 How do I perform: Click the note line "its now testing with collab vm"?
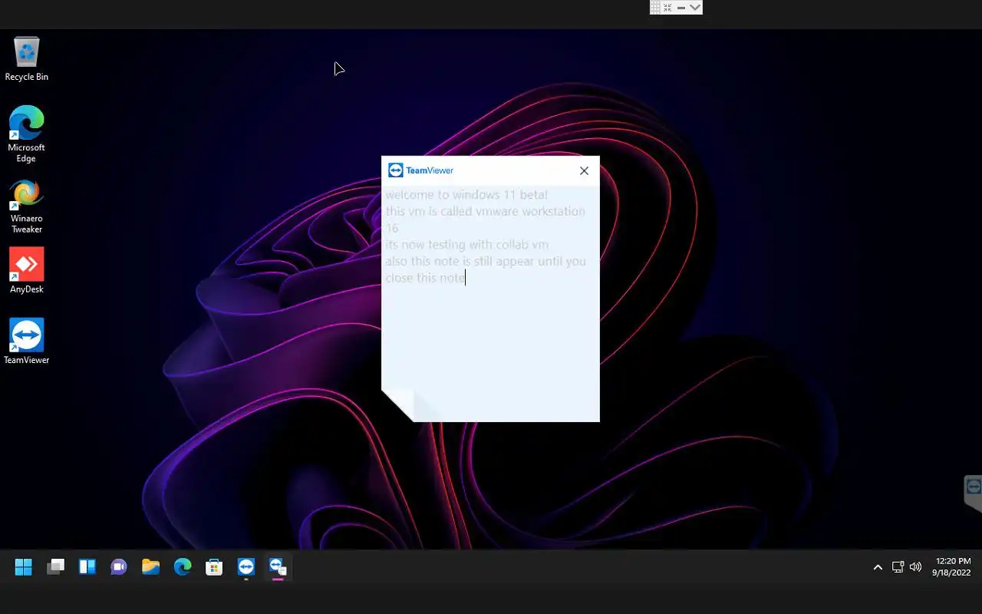466,245
